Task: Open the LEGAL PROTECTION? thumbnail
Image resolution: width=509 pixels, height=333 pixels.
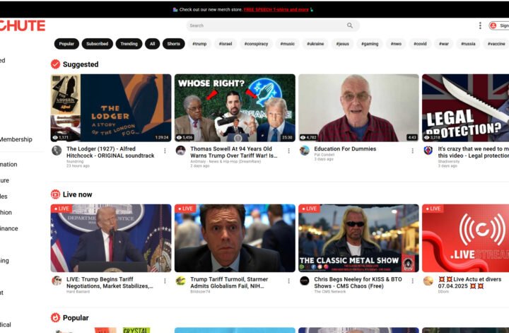Action: click(465, 107)
